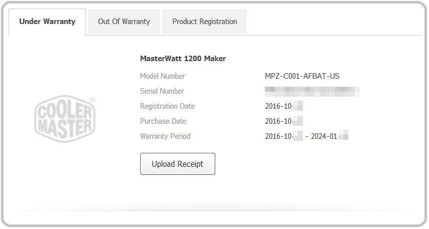The width and height of the screenshot is (429, 229).
Task: Click the Upload Receipt button
Action: click(x=178, y=164)
